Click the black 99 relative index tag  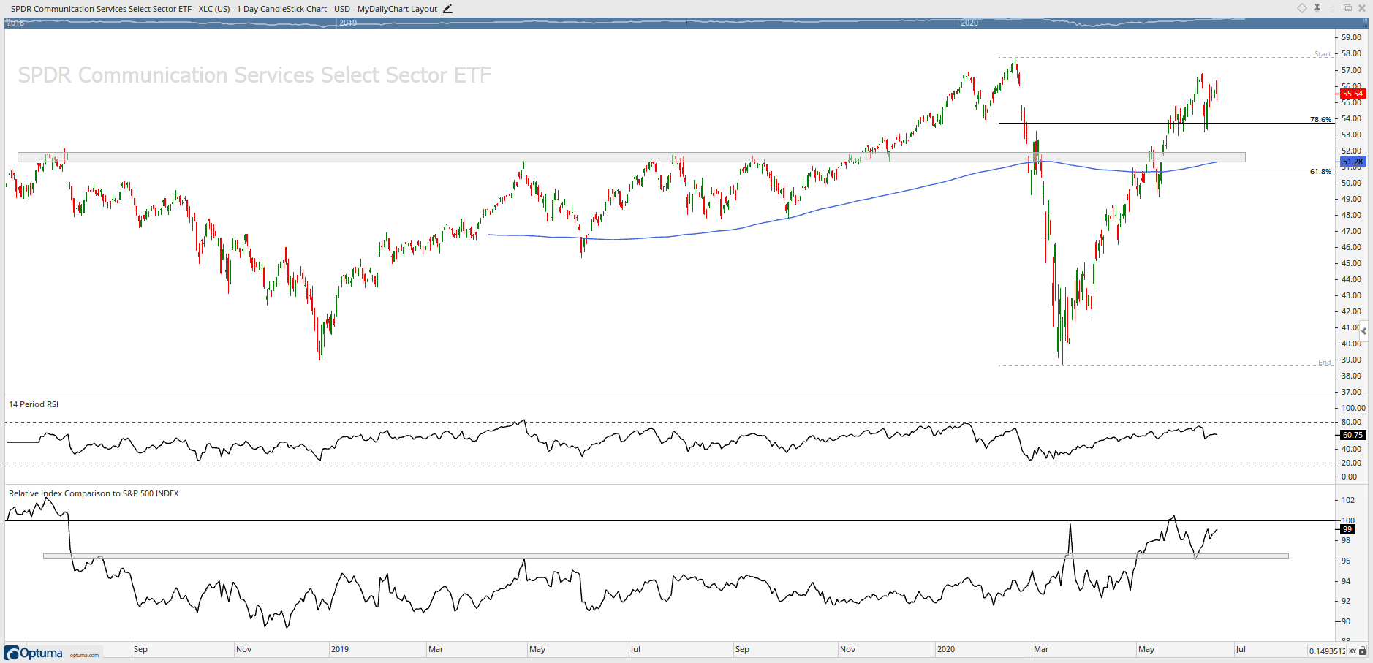click(x=1347, y=529)
